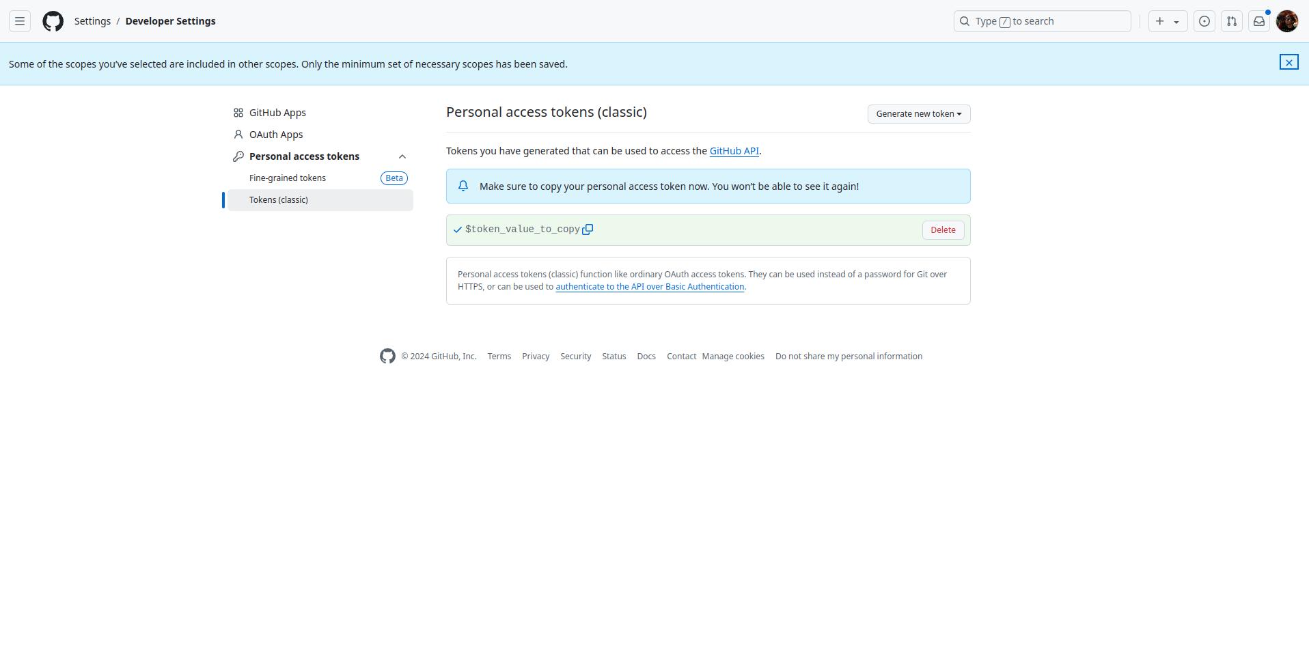1309x655 pixels.
Task: Copy the token using the copy icon
Action: (588, 229)
